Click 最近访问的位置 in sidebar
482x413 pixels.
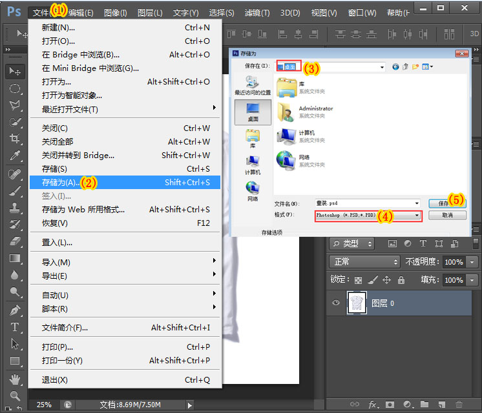pyautogui.click(x=253, y=85)
